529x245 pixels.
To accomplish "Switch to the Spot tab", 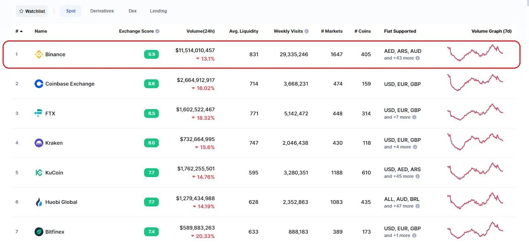I will click(71, 11).
